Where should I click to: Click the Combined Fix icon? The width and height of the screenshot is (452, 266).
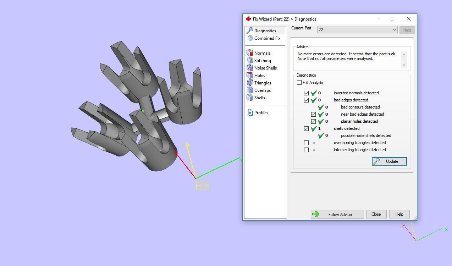[250, 38]
